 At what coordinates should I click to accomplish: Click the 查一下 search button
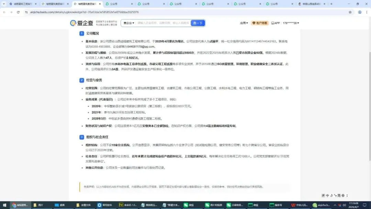[198, 23]
